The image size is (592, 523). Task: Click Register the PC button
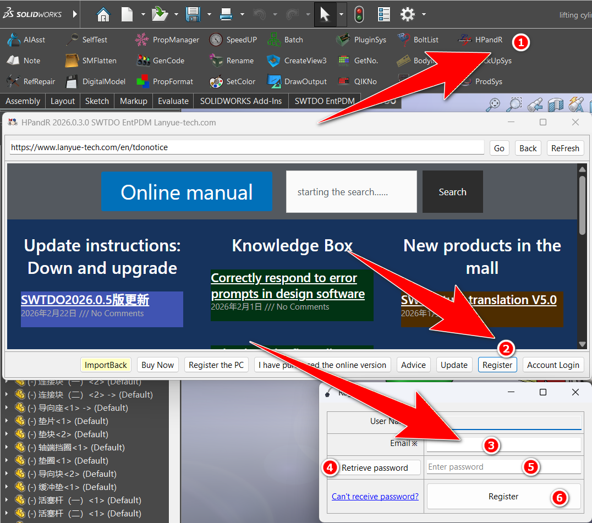[x=216, y=365]
